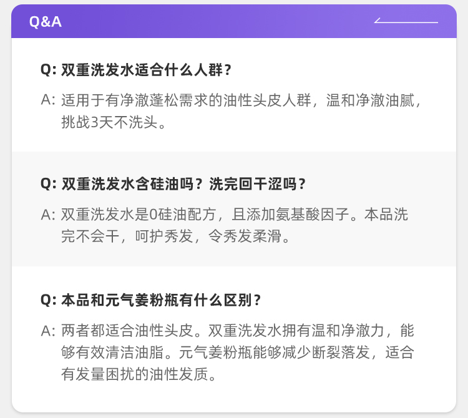Screen dimensions: 468x418
Task: Expand the question 本品和元气姜粉瓶有什么区别
Action: (x=161, y=300)
